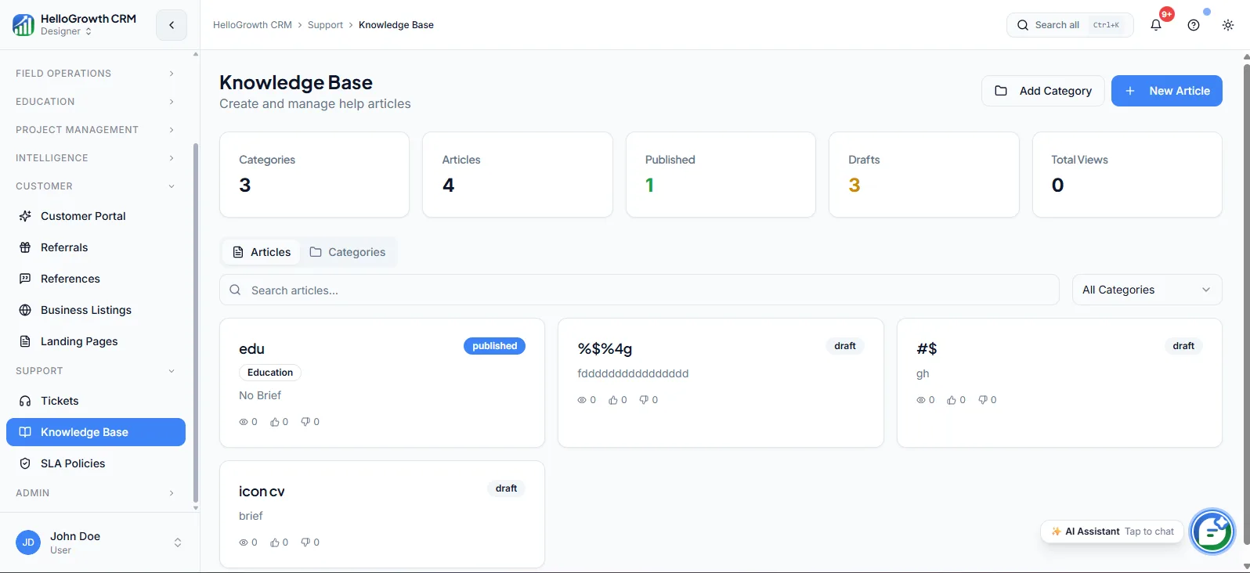Open the Tickets page
The height and width of the screenshot is (573, 1250).
tap(96, 401)
